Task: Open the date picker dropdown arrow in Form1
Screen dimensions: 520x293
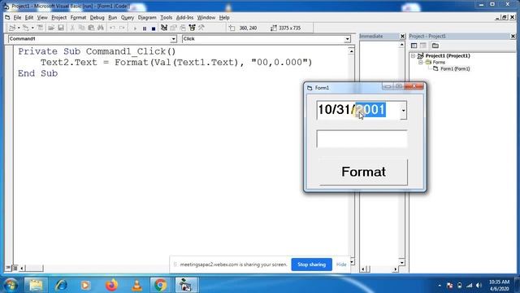Action: click(x=403, y=111)
